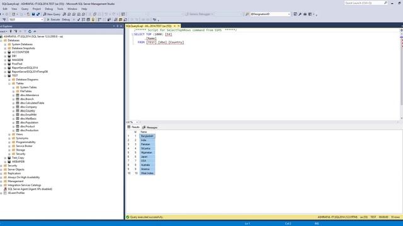Open a file with the Open File icon
Image resolution: width=403 pixels, height=226 pixels.
point(28,14)
